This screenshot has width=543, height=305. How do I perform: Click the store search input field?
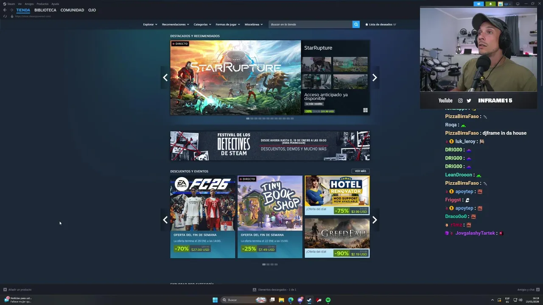tap(311, 24)
